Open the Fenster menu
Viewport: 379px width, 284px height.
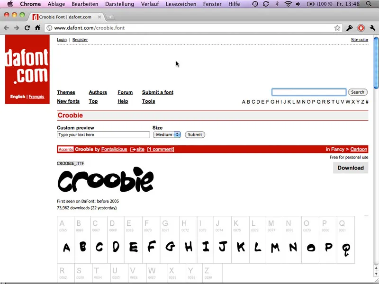pyautogui.click(x=212, y=4)
